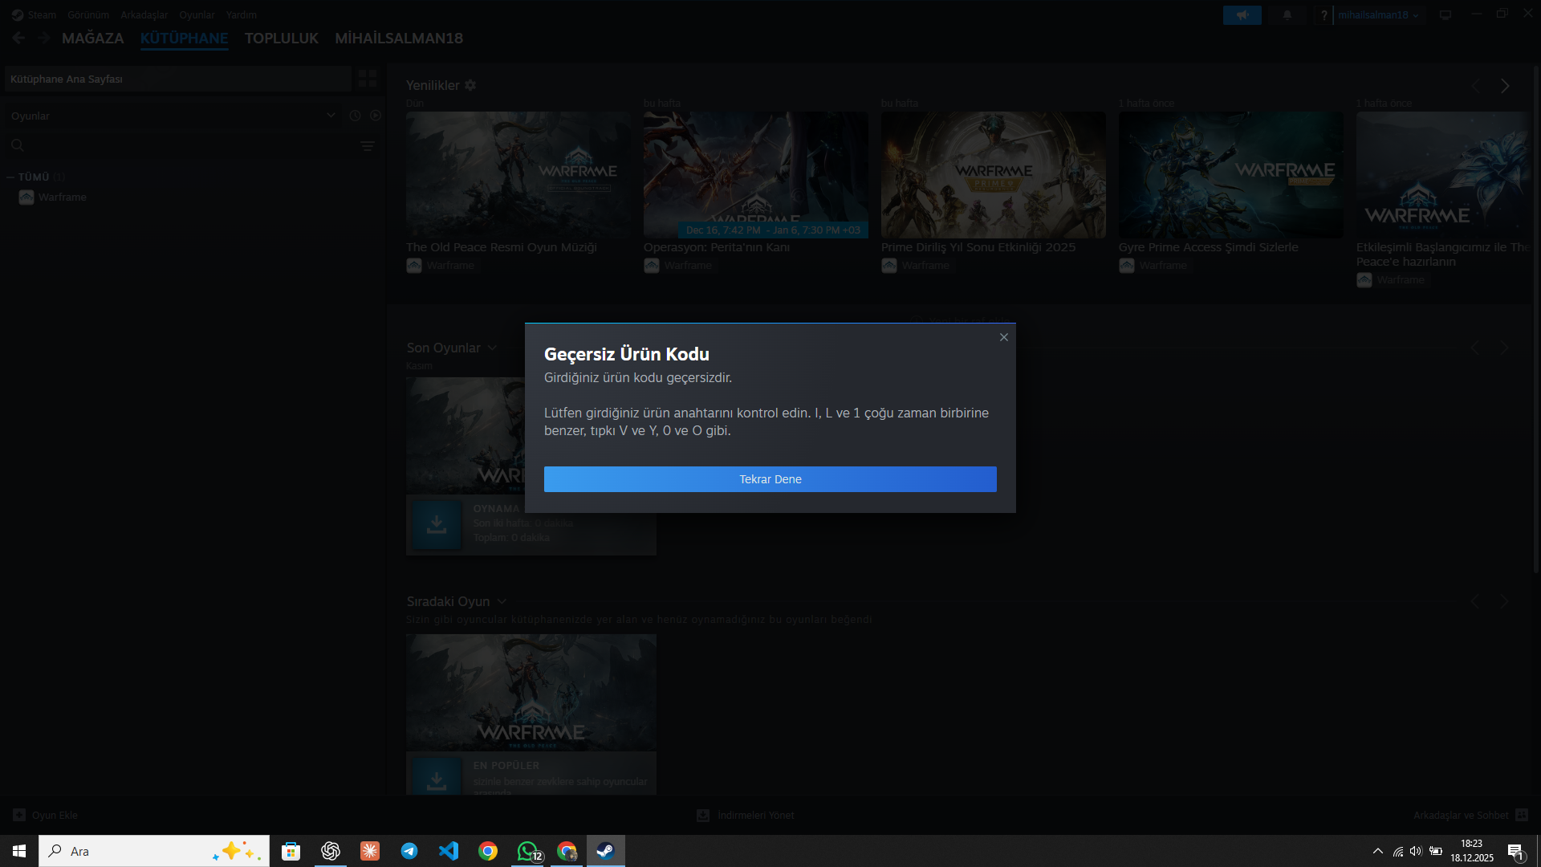This screenshot has width=1541, height=867.
Task: Go back with the navigation arrow
Action: pyautogui.click(x=18, y=38)
